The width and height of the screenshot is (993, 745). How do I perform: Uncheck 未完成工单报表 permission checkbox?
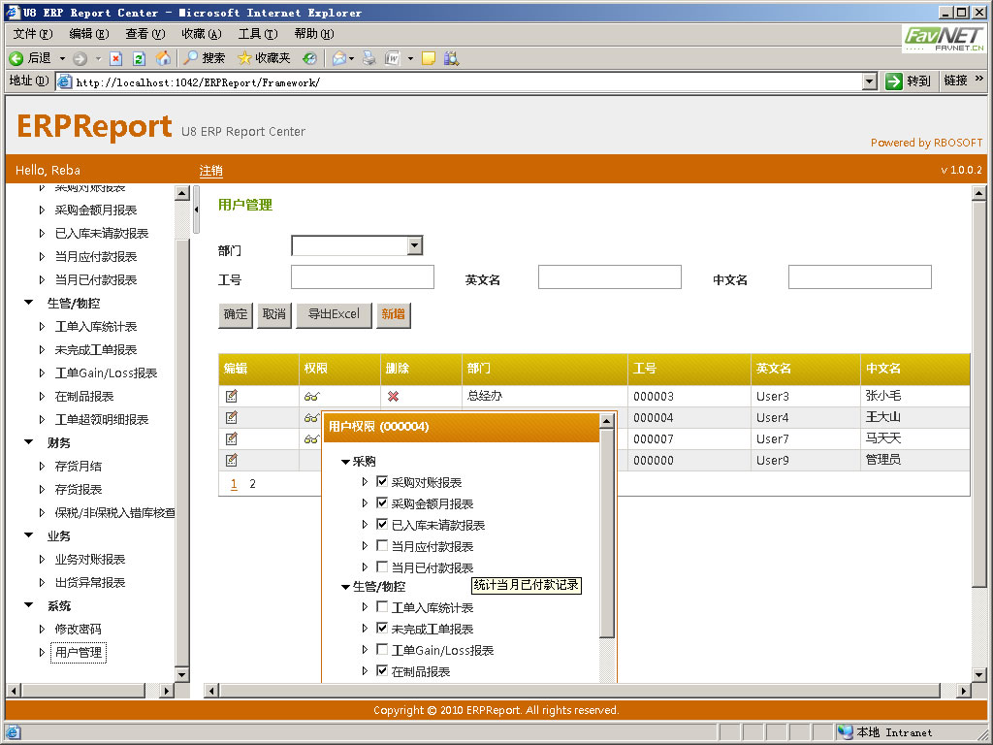pyautogui.click(x=382, y=628)
